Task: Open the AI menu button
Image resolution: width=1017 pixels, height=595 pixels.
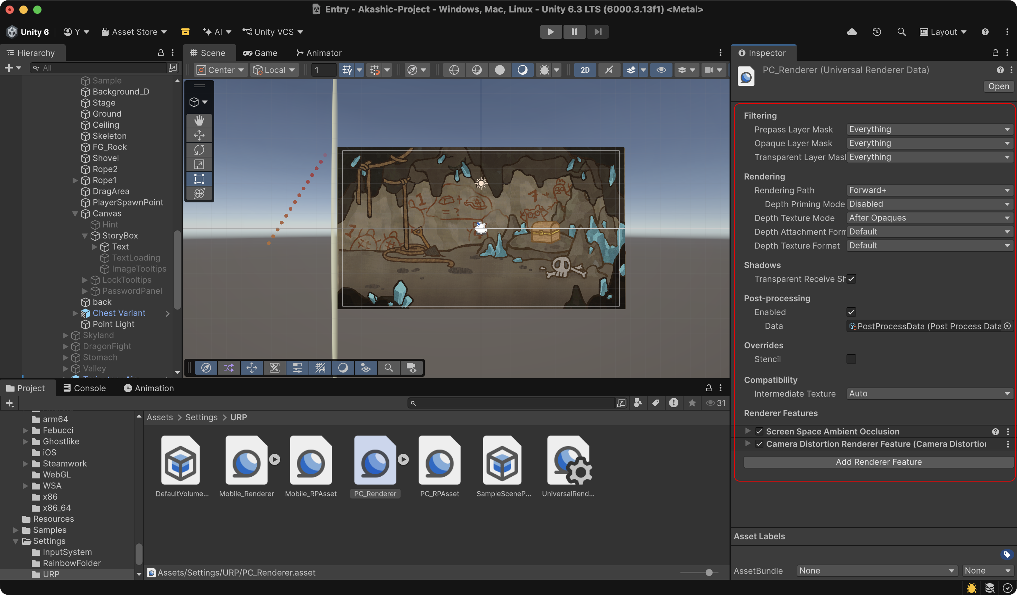Action: coord(217,32)
